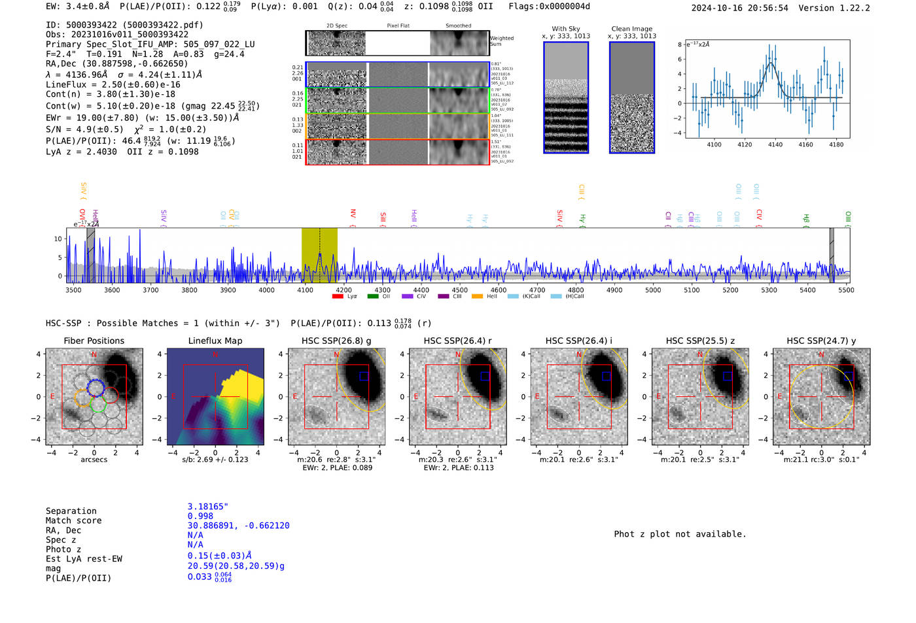This screenshot has width=916, height=623.
Task: Click the LyA z = 2.4030 text
Action: (x=82, y=152)
